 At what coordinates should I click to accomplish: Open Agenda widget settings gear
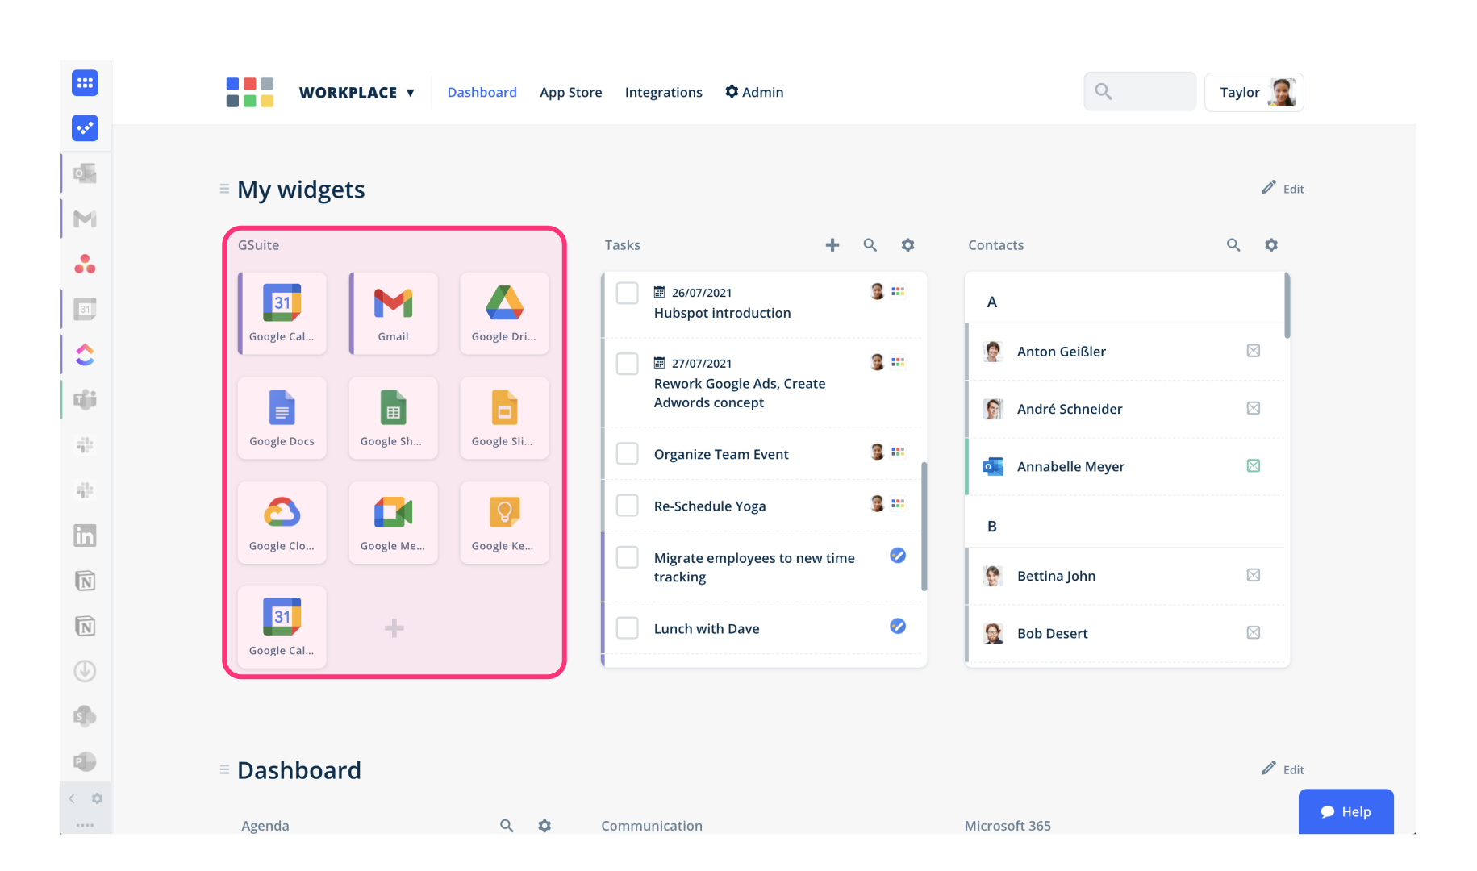pos(544,825)
